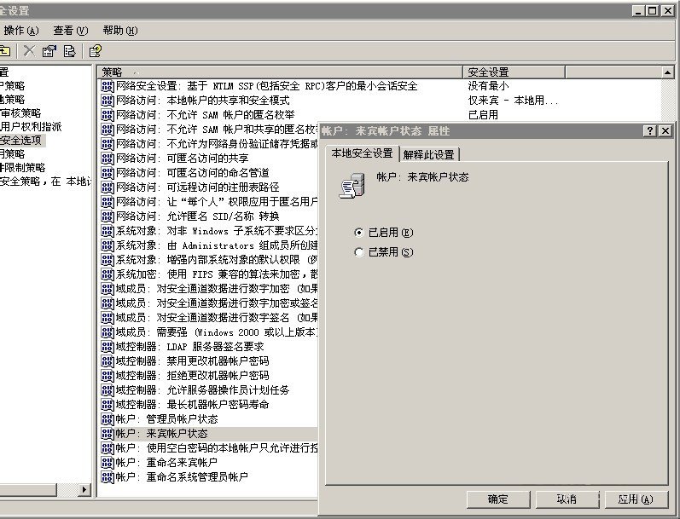The image size is (680, 519).
Task: Select the 已启用 radio button
Action: click(358, 233)
